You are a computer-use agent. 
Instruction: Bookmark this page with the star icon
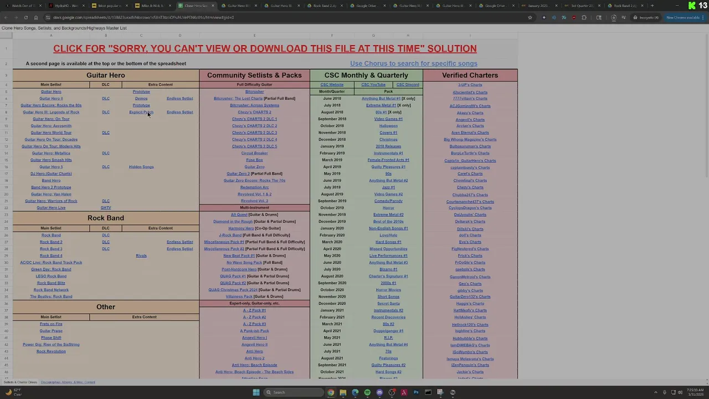530,17
